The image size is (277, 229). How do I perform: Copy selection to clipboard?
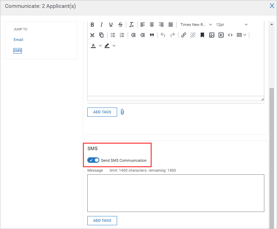coord(102,35)
